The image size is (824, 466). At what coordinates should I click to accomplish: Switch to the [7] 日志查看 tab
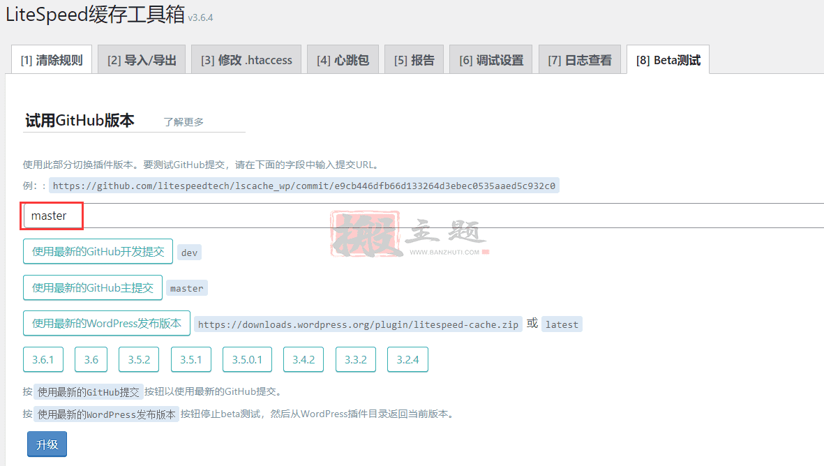(x=580, y=60)
